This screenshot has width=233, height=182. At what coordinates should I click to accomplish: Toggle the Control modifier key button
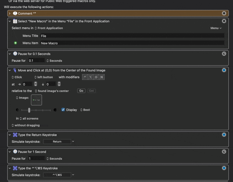[x=85, y=77]
